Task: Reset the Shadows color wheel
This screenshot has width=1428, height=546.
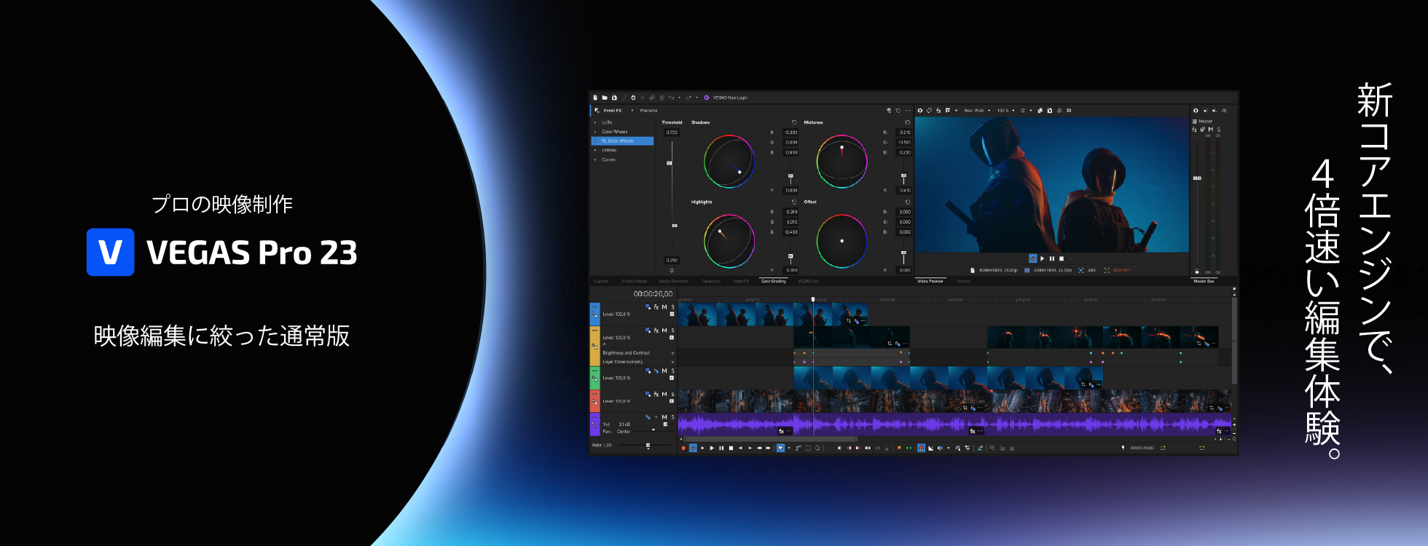Action: point(794,122)
